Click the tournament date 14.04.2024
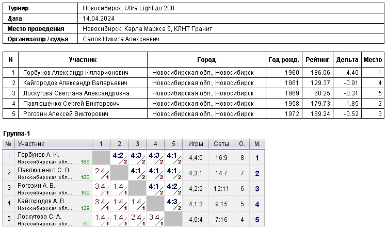387x229 pixels. click(x=99, y=19)
